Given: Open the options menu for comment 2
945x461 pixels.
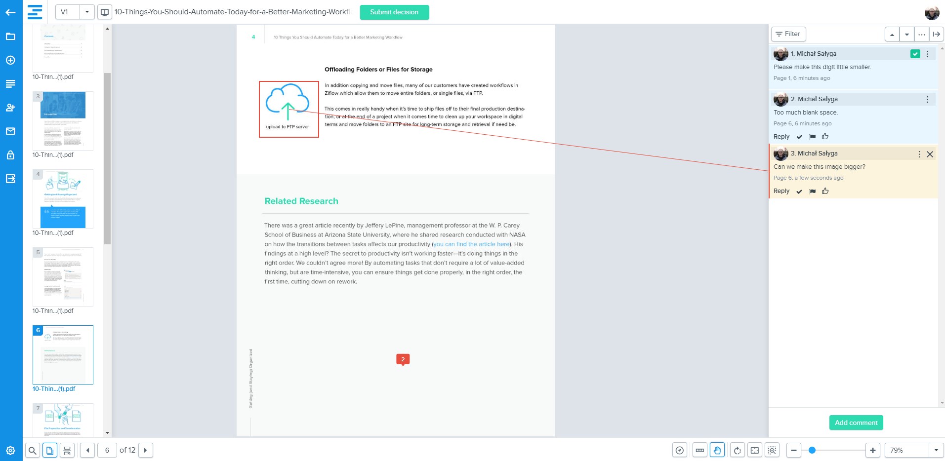Looking at the screenshot, I should (927, 99).
